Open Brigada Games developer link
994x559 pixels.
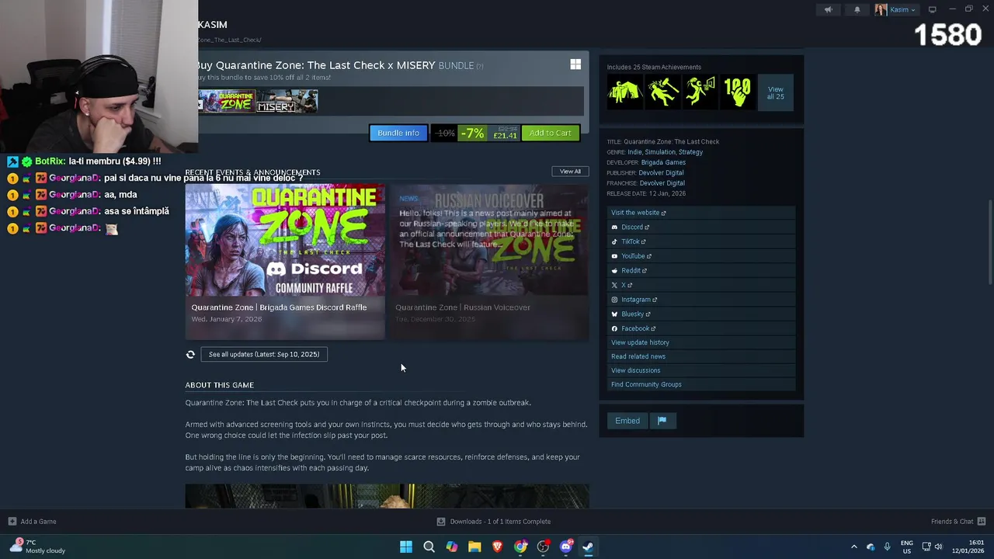point(663,162)
